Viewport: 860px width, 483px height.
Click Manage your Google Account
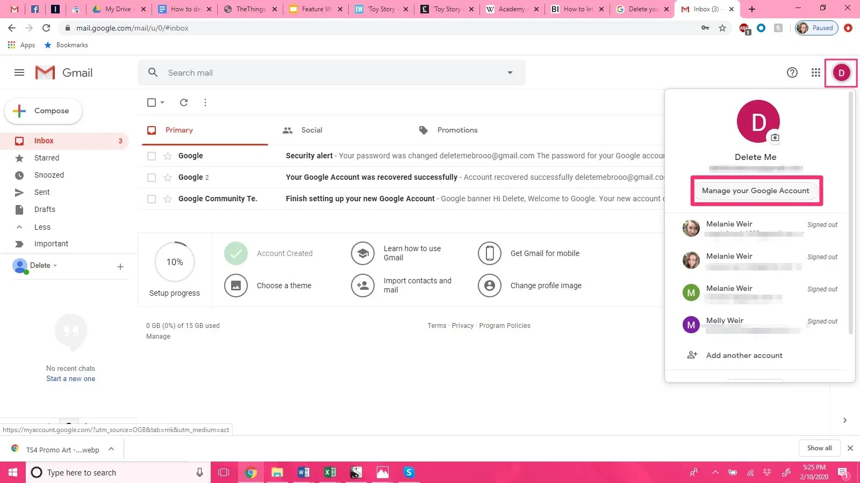click(x=756, y=191)
